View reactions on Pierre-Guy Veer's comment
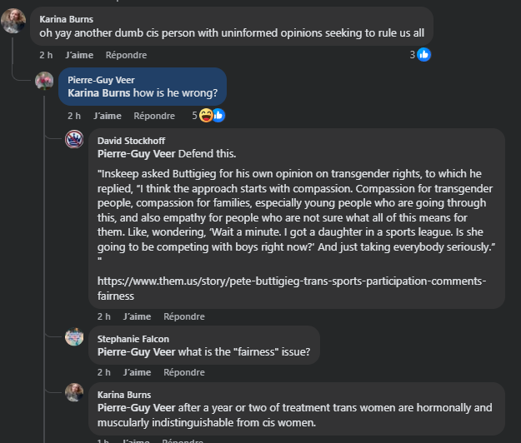This screenshot has width=521, height=443. tap(210, 116)
